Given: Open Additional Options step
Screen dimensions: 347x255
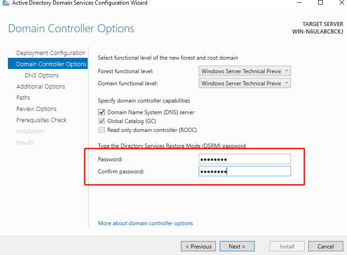Looking at the screenshot, I should click(41, 86).
